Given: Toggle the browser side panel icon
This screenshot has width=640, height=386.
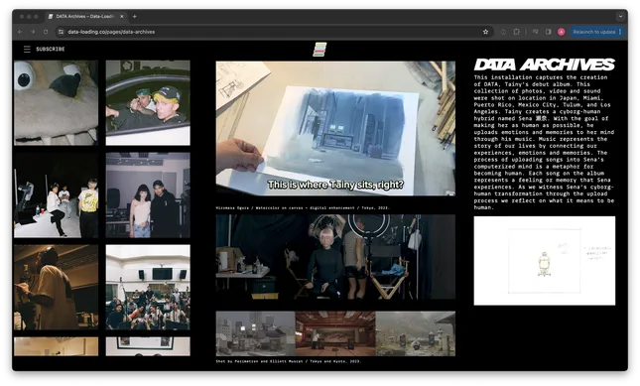Looking at the screenshot, I should pyautogui.click(x=548, y=32).
